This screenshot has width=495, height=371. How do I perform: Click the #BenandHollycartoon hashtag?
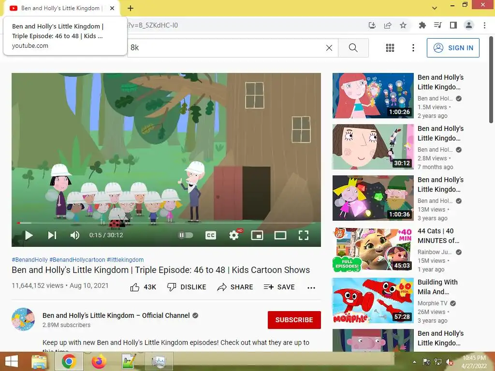click(77, 259)
